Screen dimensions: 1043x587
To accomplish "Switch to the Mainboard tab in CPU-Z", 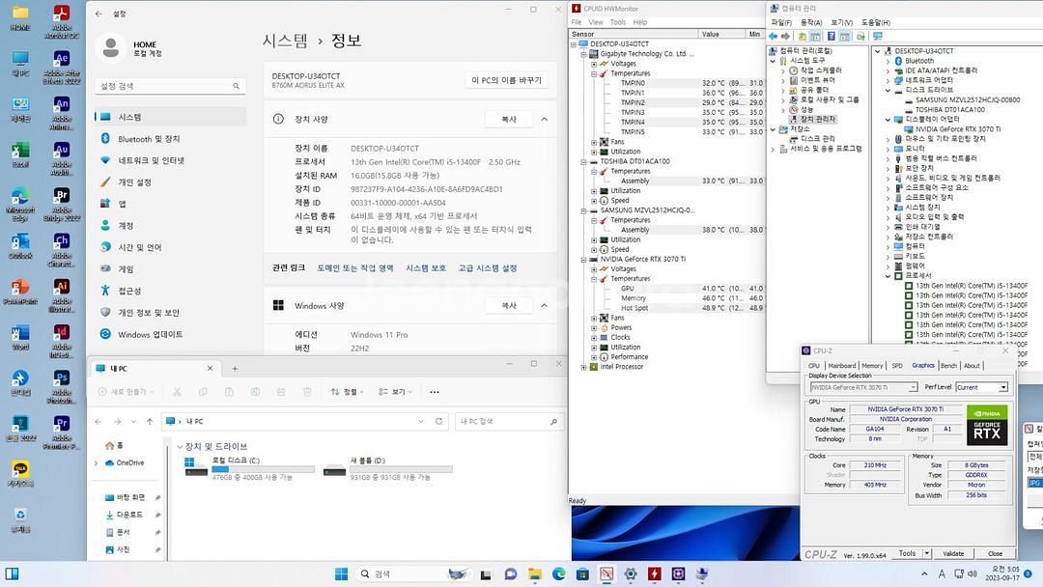I will [x=841, y=366].
